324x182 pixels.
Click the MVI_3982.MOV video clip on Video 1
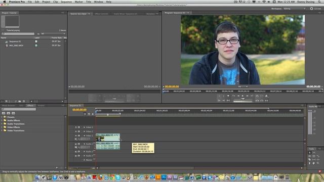tap(108, 138)
